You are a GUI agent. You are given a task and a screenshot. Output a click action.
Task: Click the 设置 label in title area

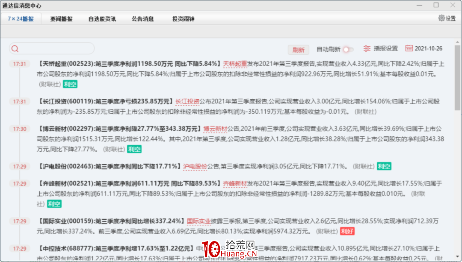tap(450, 18)
